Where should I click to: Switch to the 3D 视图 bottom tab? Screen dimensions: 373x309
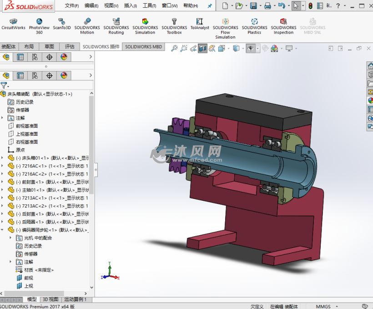tap(50, 299)
